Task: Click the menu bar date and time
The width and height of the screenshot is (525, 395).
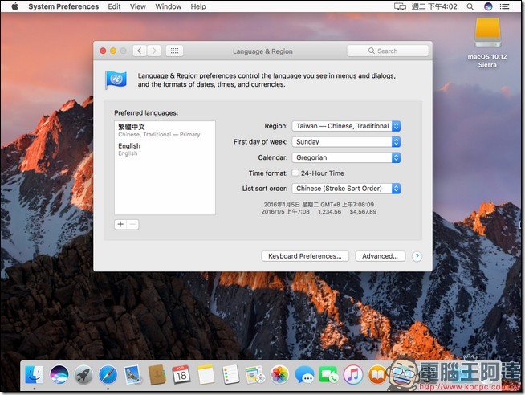Action: coord(434,6)
